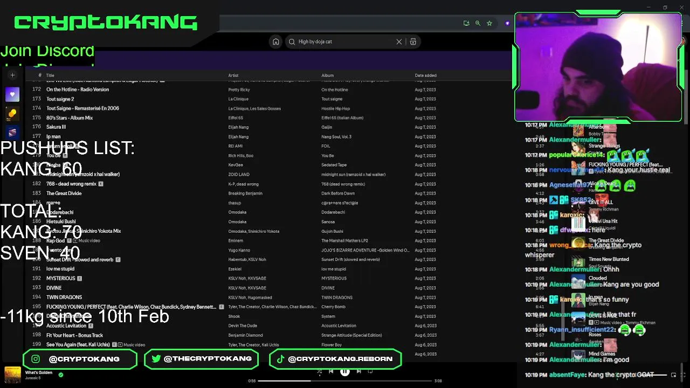Open artist Breaking Benjamin
This screenshot has width=690, height=388.
pos(245,193)
